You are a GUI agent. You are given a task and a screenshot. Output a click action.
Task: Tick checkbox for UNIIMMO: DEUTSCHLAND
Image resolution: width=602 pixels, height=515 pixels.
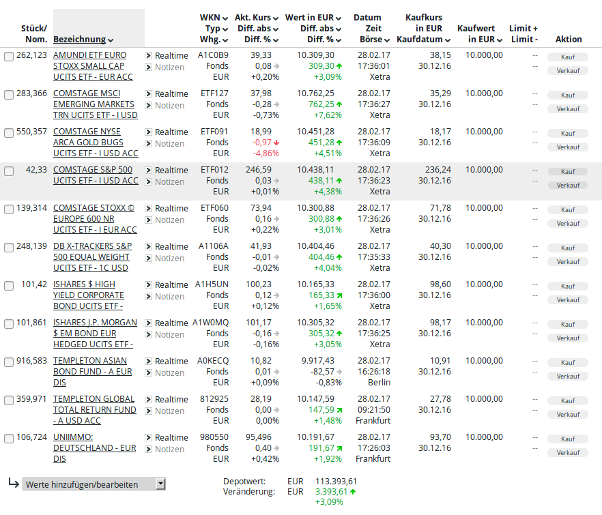point(9,439)
